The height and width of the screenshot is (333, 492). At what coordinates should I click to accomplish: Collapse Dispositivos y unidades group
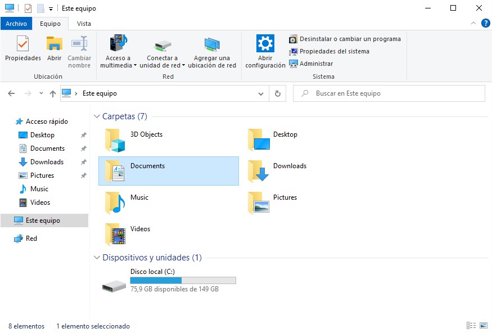click(96, 258)
